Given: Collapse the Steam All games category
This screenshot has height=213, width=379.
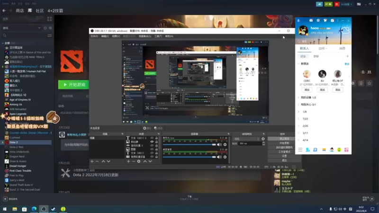Looking at the screenshot, I should pyautogui.click(x=3, y=43).
